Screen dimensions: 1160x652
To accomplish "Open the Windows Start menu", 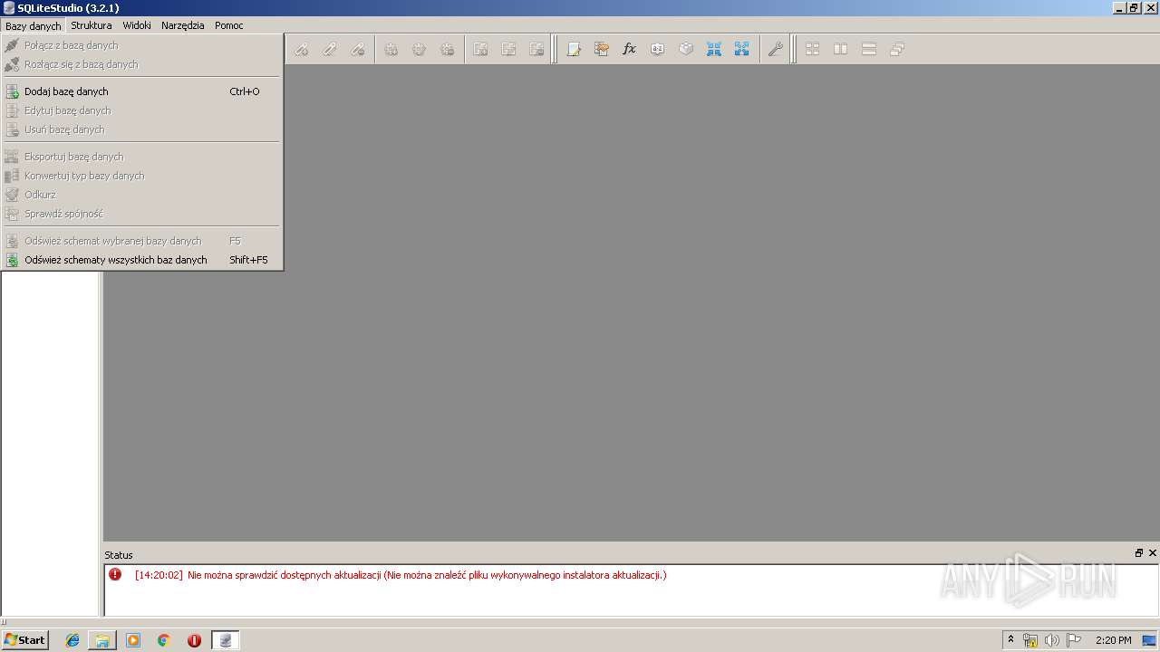I will [x=24, y=640].
